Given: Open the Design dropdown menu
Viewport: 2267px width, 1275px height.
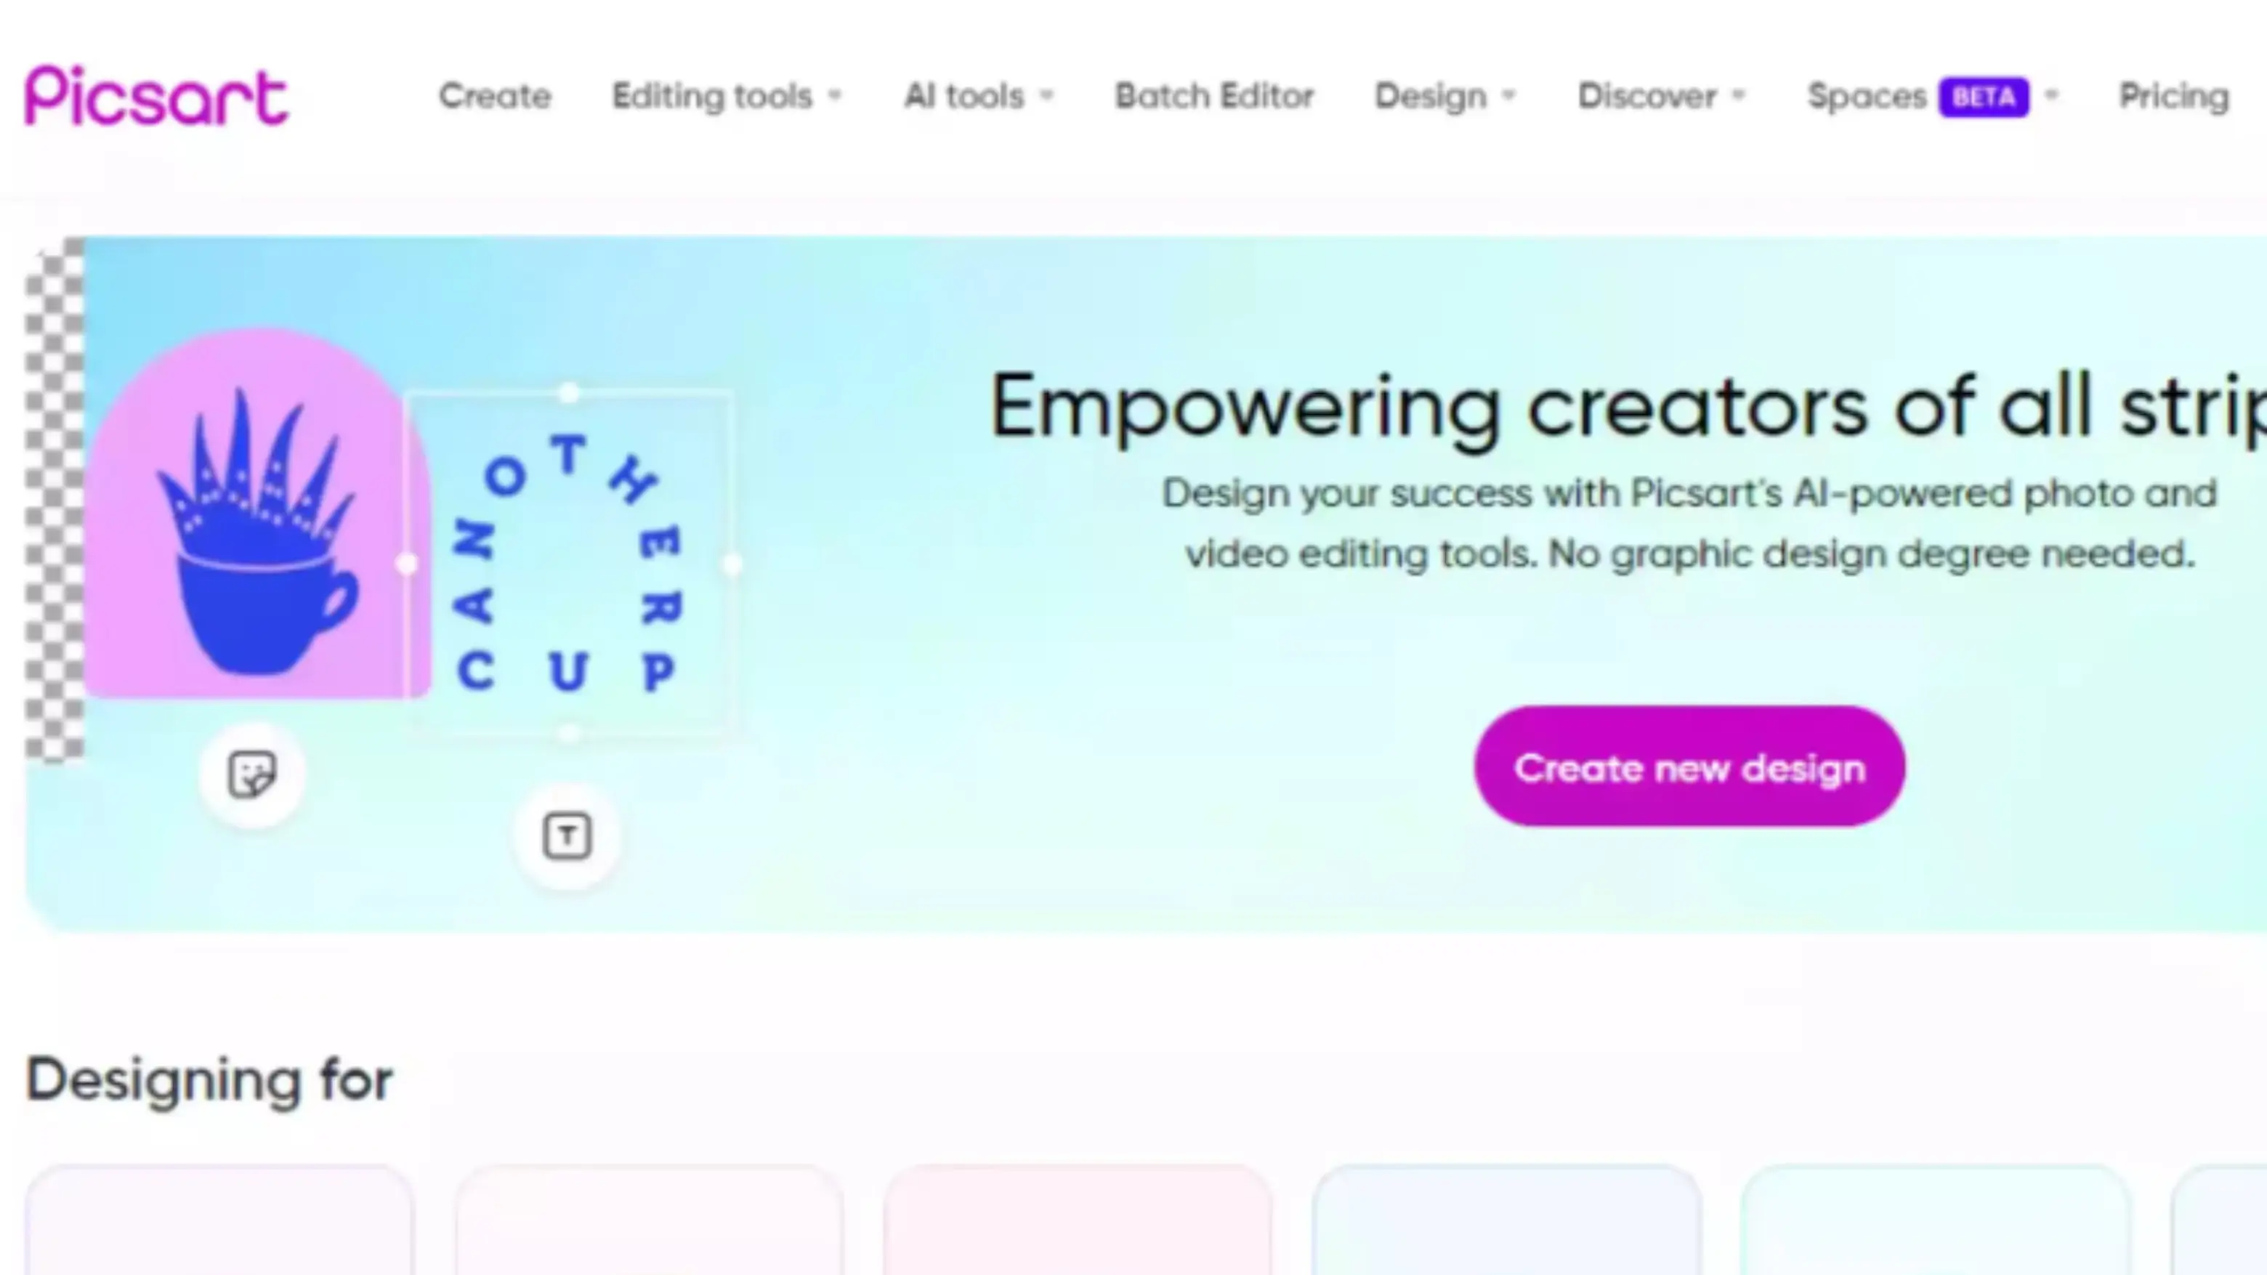Looking at the screenshot, I should click(1445, 97).
